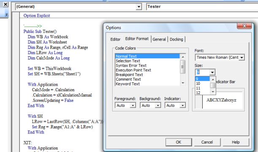Select Keyword Text in Code Colors list
Screen dimensions: 258x152
click(x=128, y=84)
